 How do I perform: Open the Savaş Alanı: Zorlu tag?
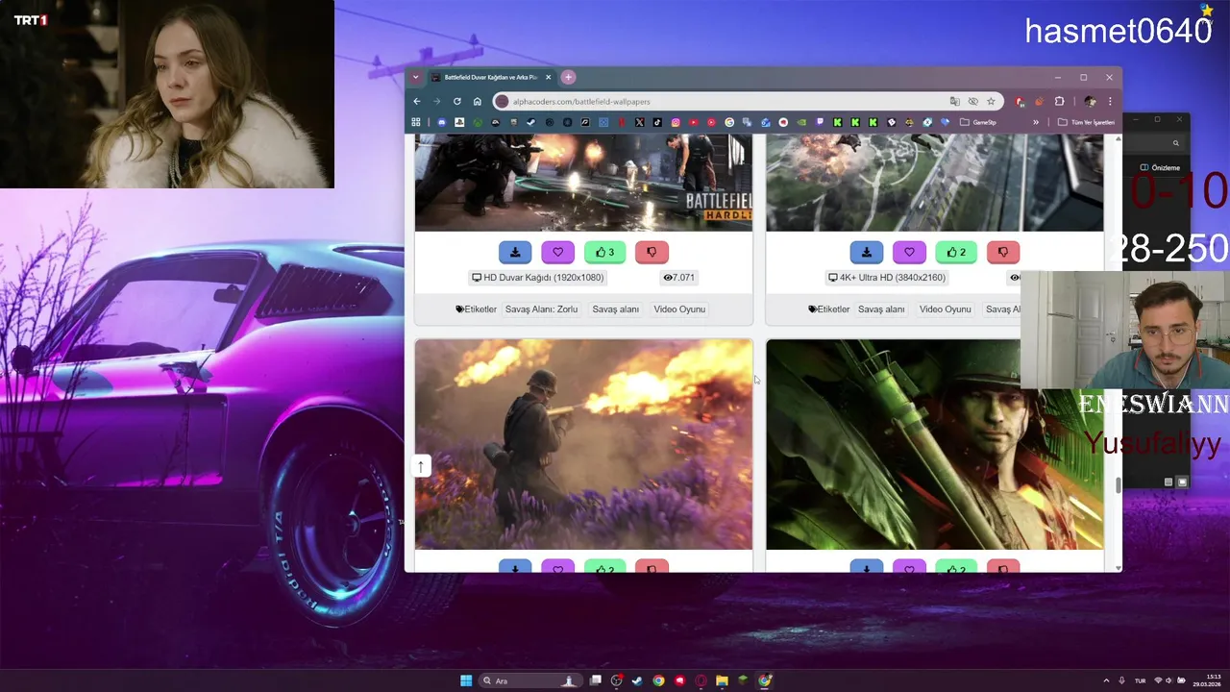point(541,309)
